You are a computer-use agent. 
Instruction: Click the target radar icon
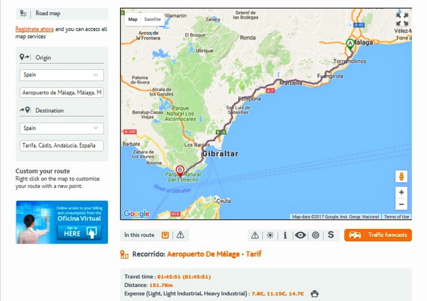(x=315, y=235)
